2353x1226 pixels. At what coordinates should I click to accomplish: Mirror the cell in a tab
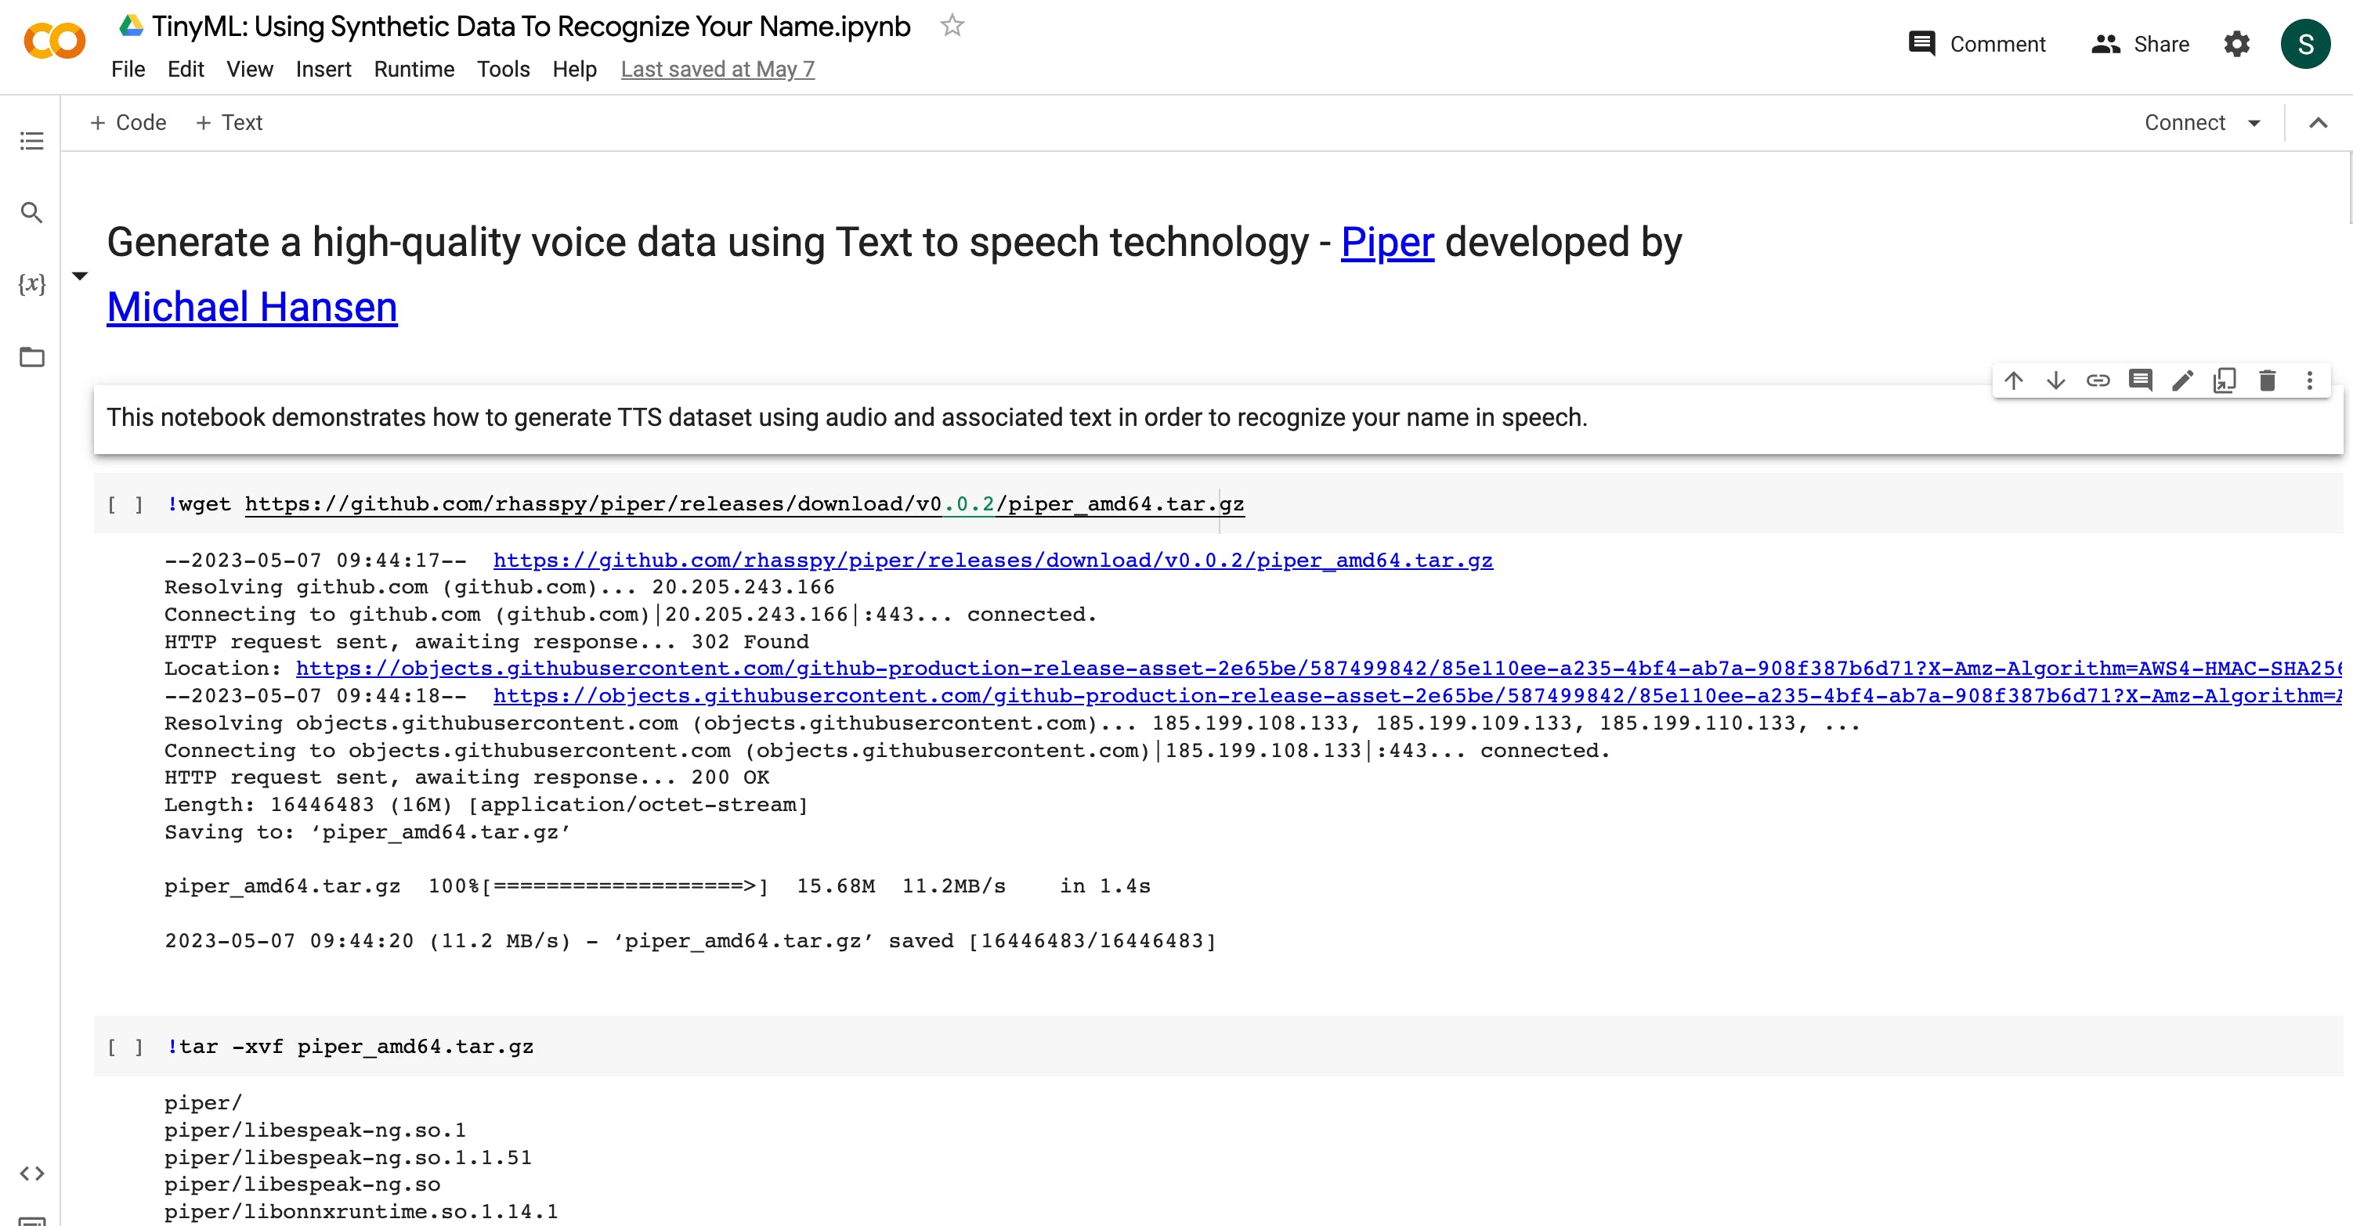(x=2225, y=380)
